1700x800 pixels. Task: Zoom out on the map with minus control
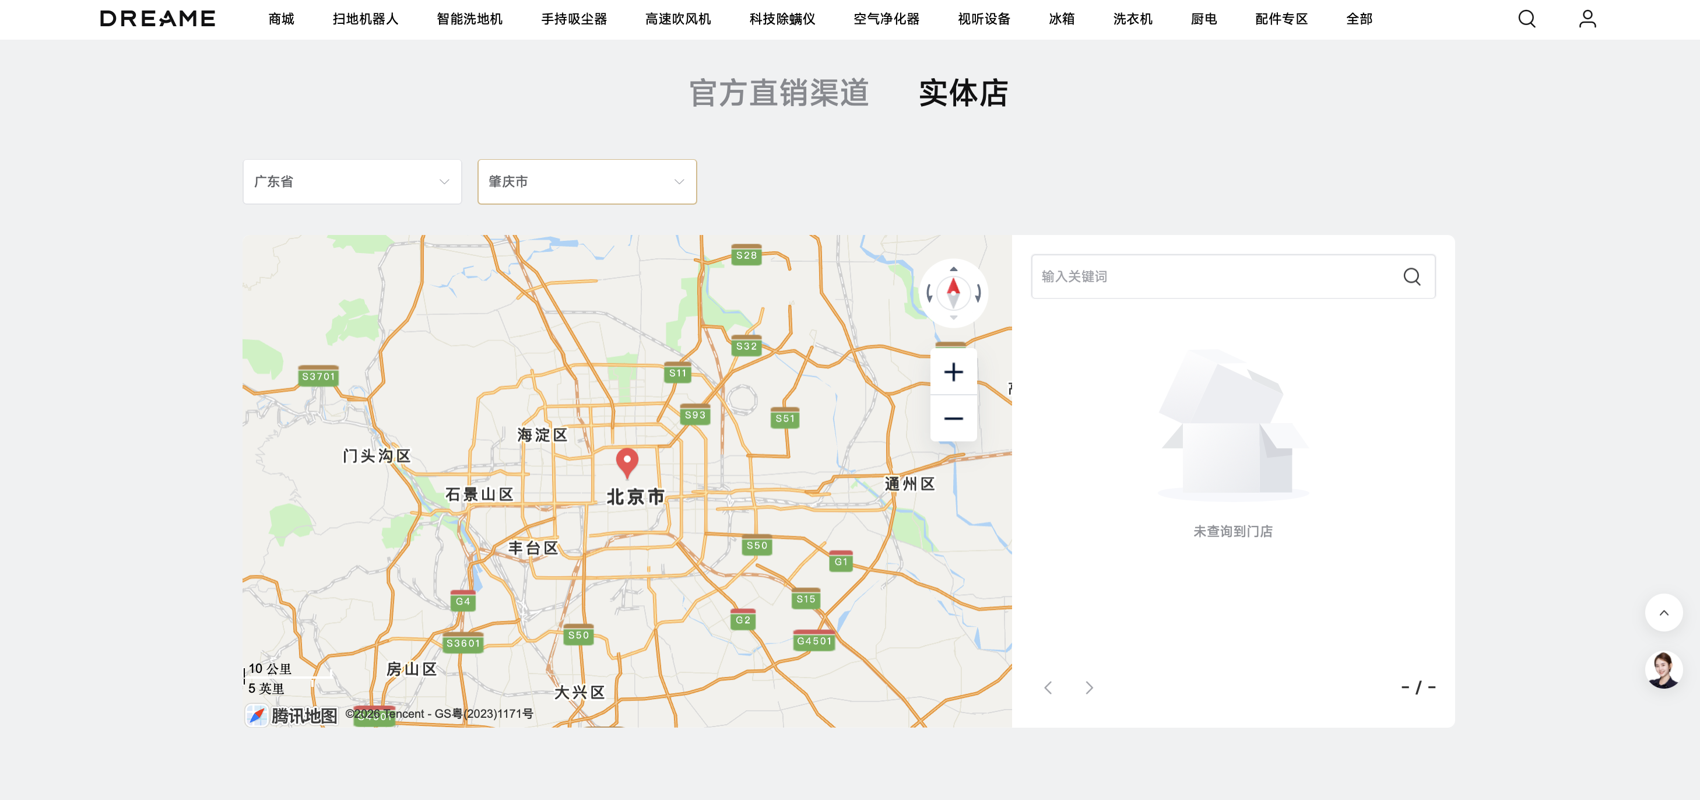point(953,418)
